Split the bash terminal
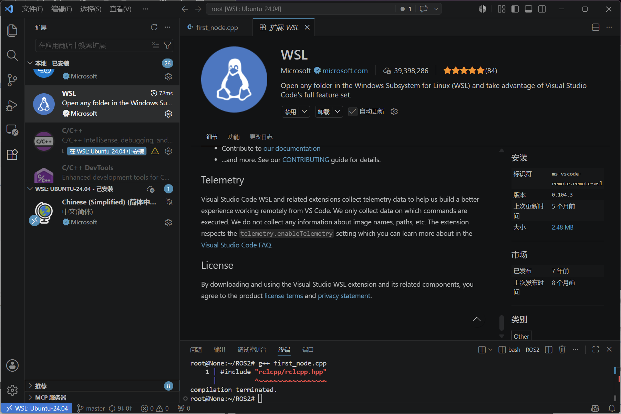The height and width of the screenshot is (414, 621). [549, 350]
